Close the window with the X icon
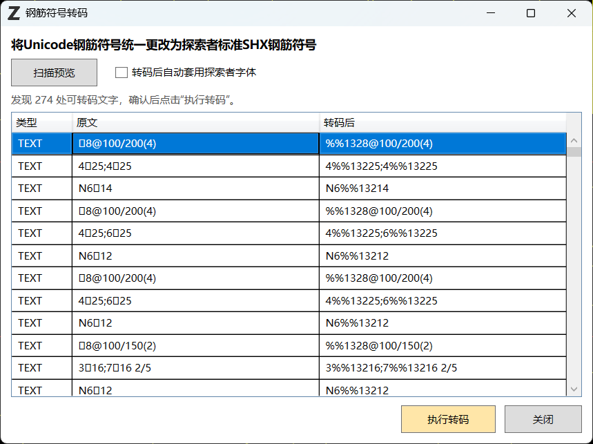Image resolution: width=593 pixels, height=444 pixels. pyautogui.click(x=572, y=13)
